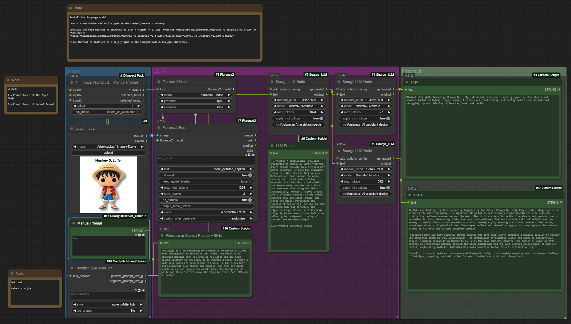
Task: Toggle keep_model_loaded in Florence2Run
Action: 206,181
